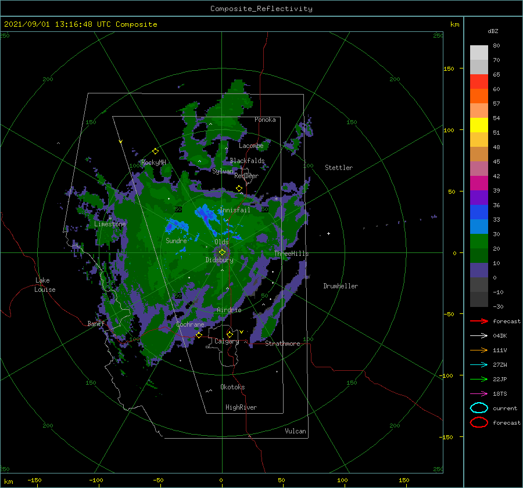Viewport: 523px width, 488px height.
Task: Select the bright green 30-20 dBZ swatch
Action: [x=479, y=241]
